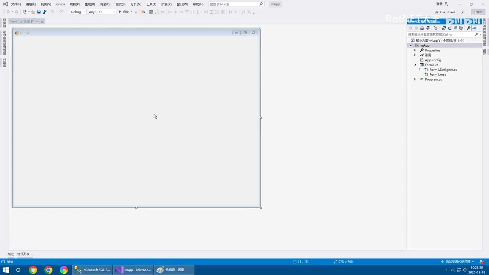The width and height of the screenshot is (489, 275).
Task: Open the 项目(P) menu
Action: pyautogui.click(x=74, y=4)
